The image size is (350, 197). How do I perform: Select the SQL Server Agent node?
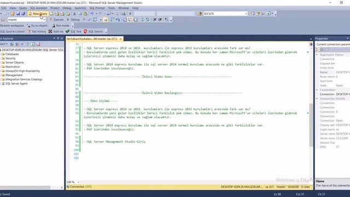click(x=16, y=84)
